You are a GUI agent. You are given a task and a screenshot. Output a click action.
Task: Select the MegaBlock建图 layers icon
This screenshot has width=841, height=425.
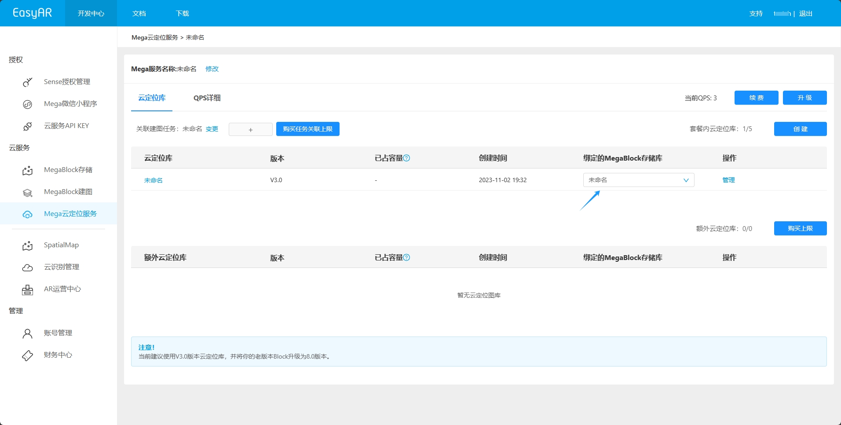pyautogui.click(x=27, y=192)
